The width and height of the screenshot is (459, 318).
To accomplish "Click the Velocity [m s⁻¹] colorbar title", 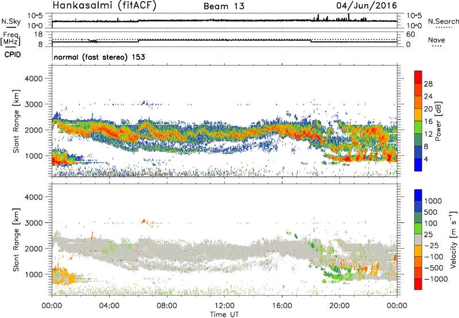I will 453,239.
